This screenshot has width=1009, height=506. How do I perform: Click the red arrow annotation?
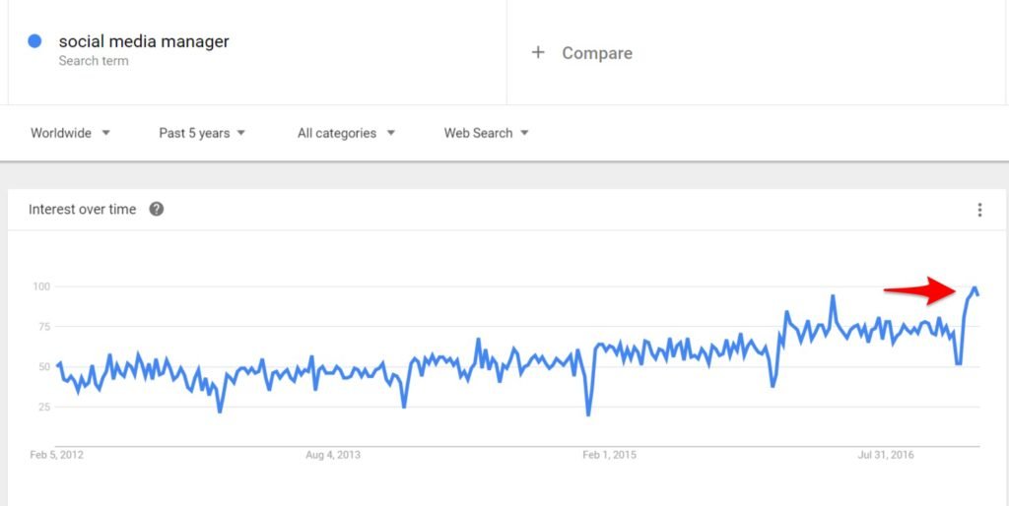coord(921,290)
